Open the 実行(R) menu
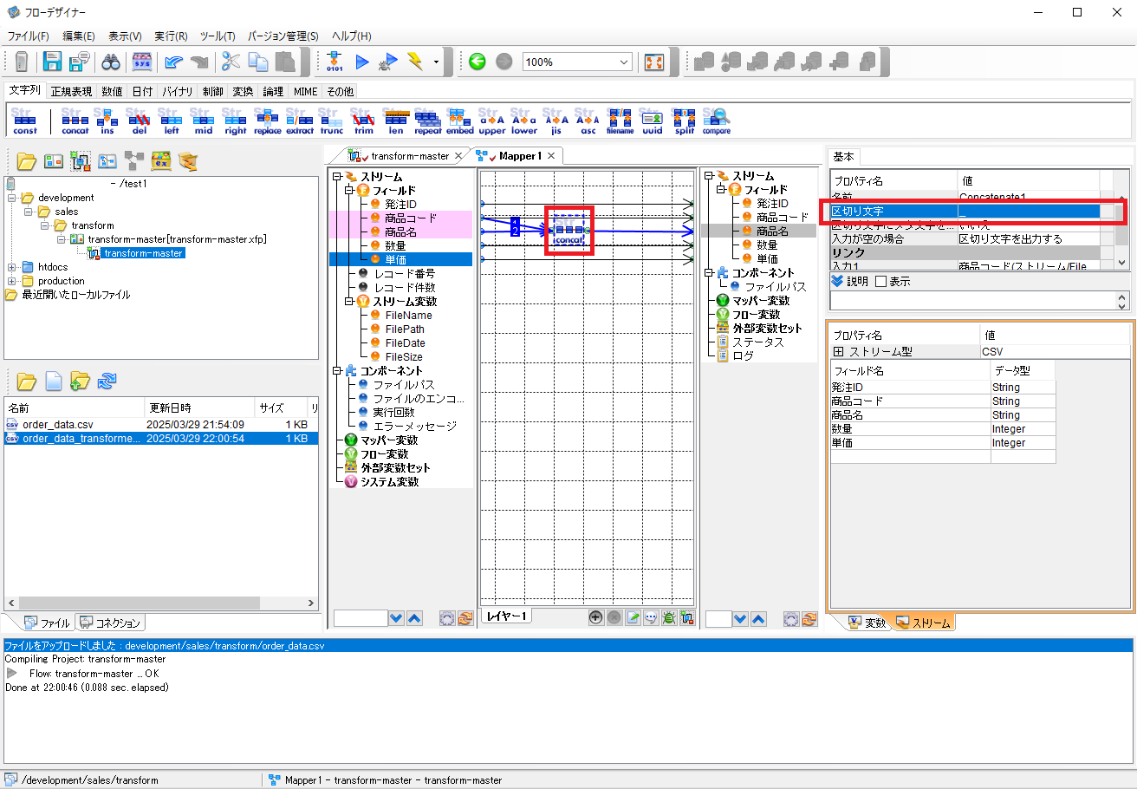The height and width of the screenshot is (789, 1137). (x=171, y=36)
